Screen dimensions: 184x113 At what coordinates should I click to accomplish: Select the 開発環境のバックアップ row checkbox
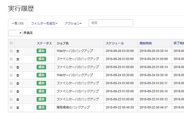click(x=11, y=108)
